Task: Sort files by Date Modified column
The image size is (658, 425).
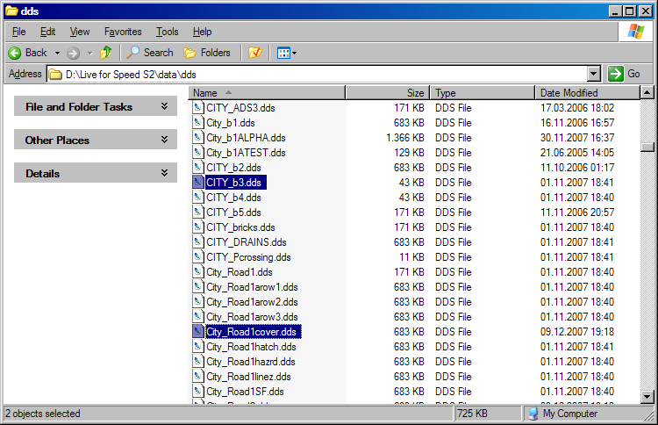Action: pos(588,93)
